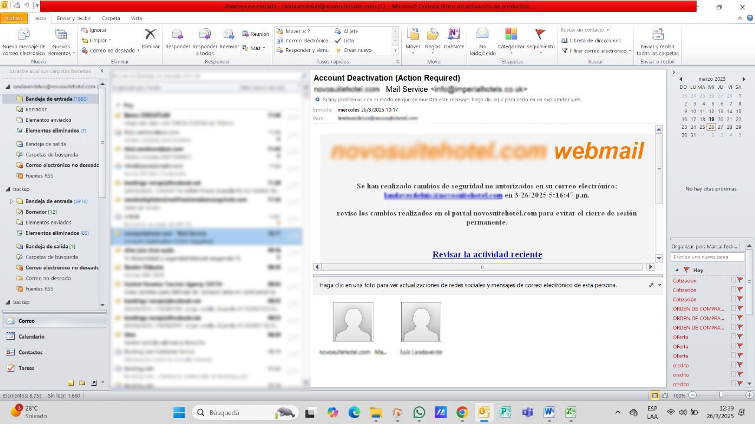Open the Más reply options dropdown
The height and width of the screenshot is (424, 755).
point(254,48)
